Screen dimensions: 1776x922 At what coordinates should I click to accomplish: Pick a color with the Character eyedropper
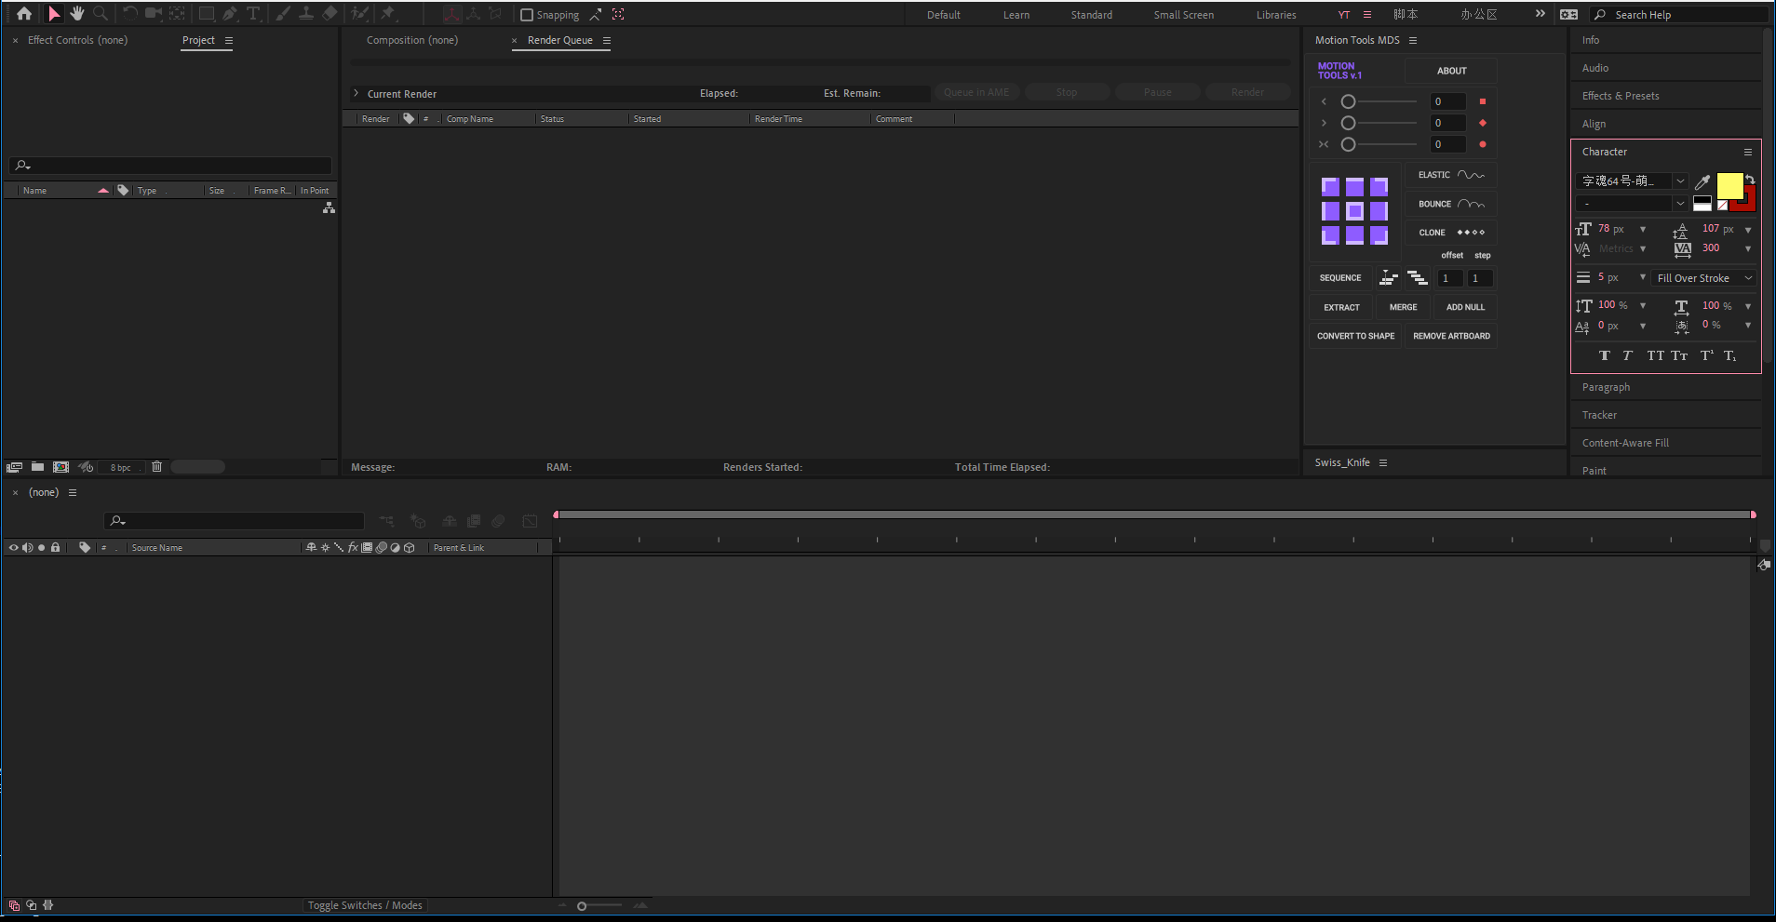pos(1702,181)
